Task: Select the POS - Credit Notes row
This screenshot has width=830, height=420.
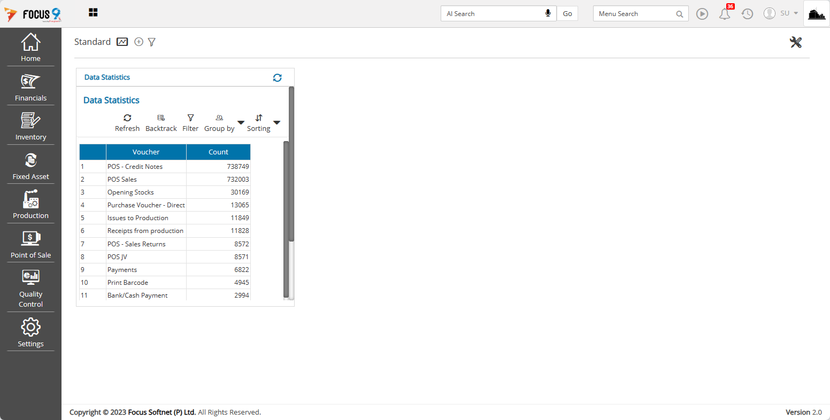Action: click(x=165, y=167)
